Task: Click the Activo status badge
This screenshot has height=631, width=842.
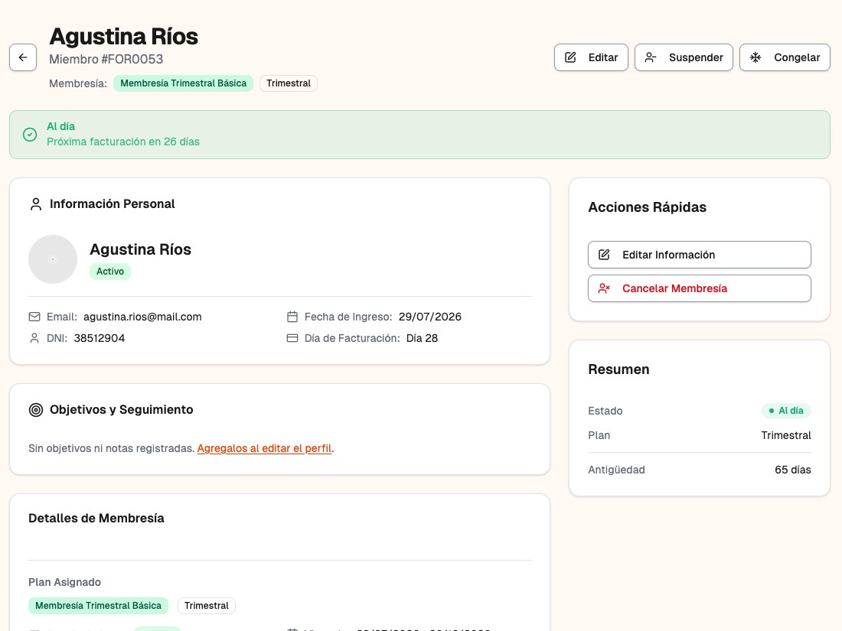Action: (x=110, y=272)
